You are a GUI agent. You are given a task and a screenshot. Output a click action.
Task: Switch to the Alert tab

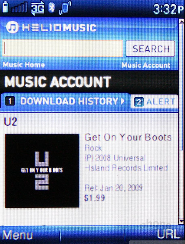click(155, 102)
